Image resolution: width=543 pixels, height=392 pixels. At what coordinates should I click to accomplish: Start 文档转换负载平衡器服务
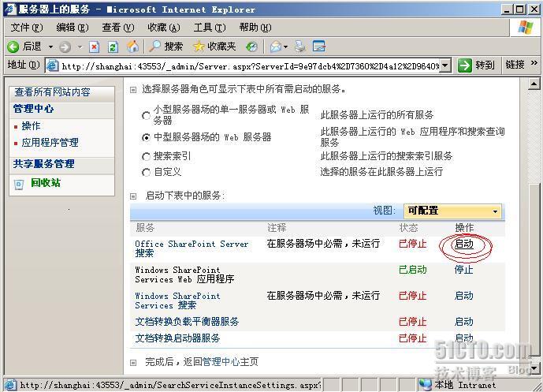(x=463, y=322)
